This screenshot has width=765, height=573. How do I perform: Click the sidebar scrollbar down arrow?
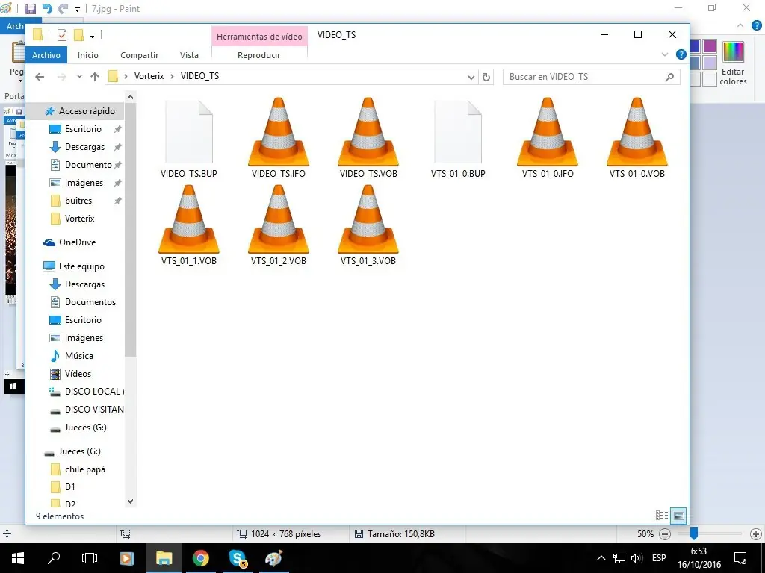[x=130, y=501]
